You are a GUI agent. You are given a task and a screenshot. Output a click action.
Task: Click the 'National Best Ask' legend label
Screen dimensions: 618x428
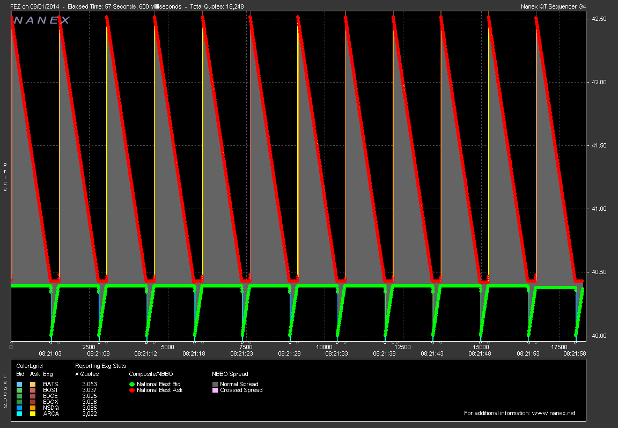[160, 390]
